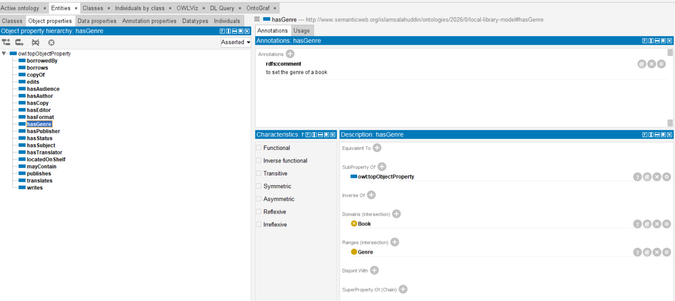Check the Symmetric characteristic

pyautogui.click(x=259, y=186)
